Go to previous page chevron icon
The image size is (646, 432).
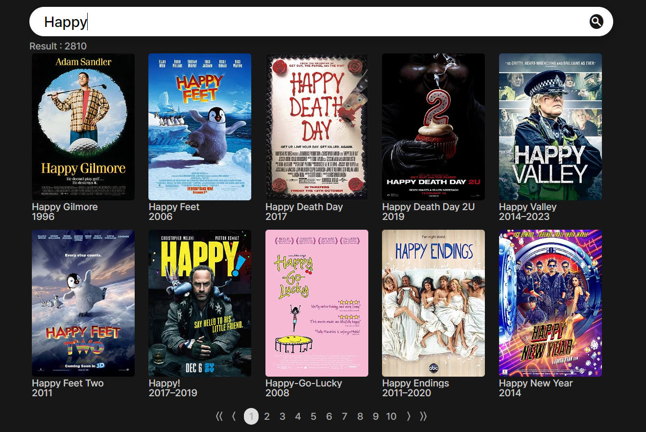click(x=234, y=416)
